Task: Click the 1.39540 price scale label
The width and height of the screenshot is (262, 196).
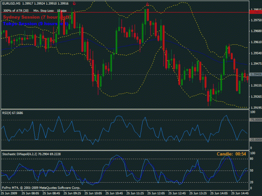Action: (x=256, y=53)
